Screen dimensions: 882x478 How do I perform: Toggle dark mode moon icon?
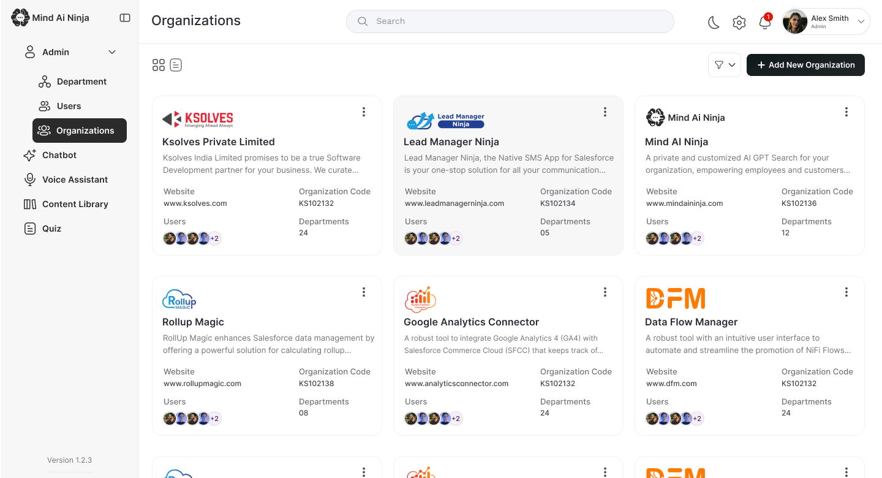(714, 23)
